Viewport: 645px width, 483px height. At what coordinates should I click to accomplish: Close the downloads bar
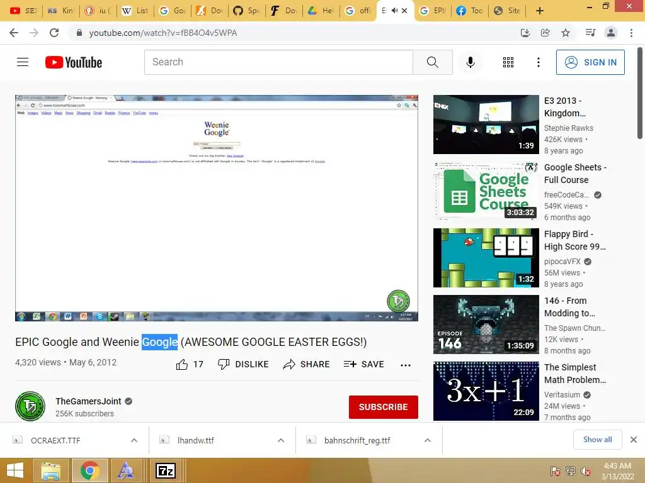click(x=634, y=440)
